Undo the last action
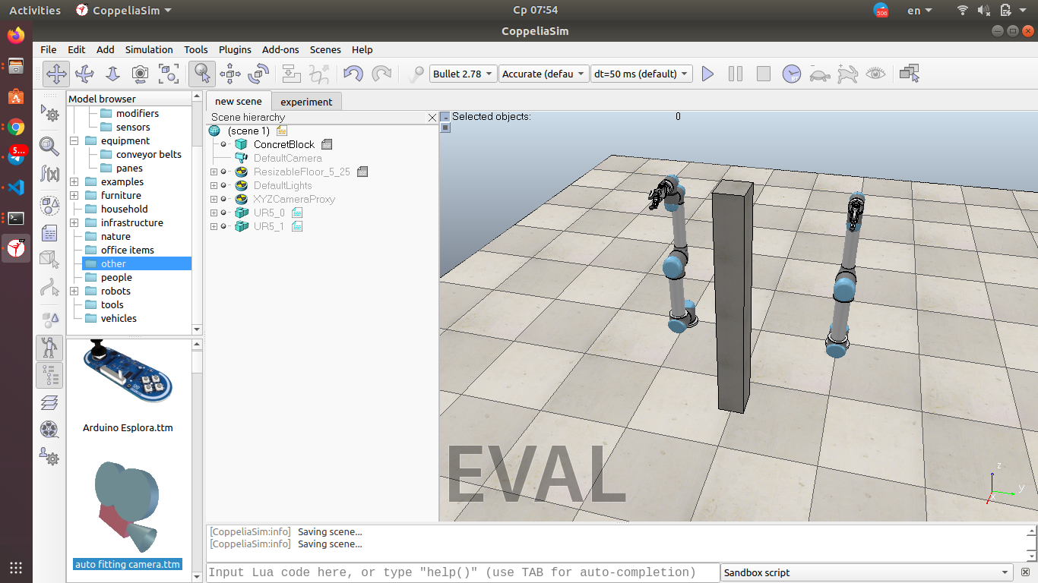Viewport: 1038px width, 583px height. pos(353,74)
